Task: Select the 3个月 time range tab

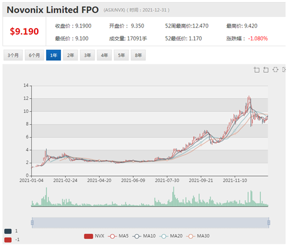Action: tap(13, 55)
